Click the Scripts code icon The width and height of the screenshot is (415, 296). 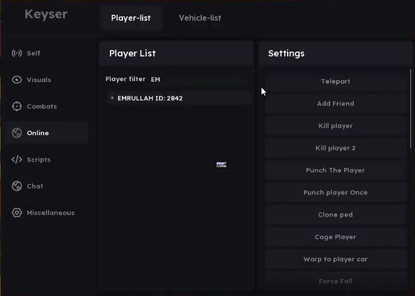(x=17, y=160)
